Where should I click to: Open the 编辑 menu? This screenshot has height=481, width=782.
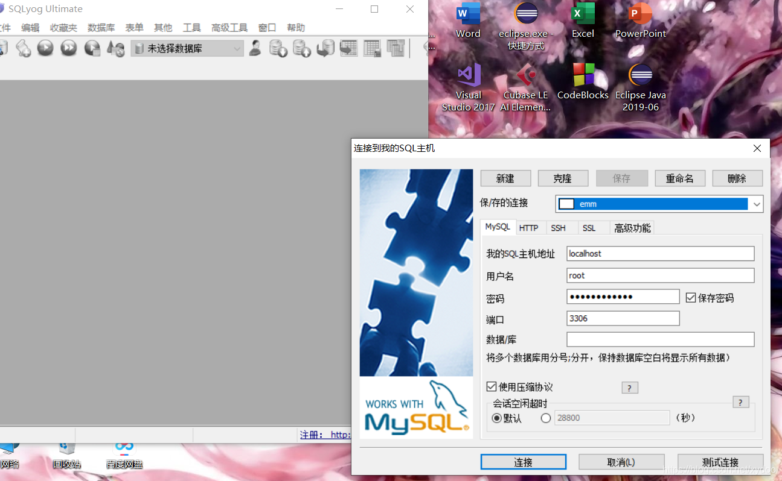(x=30, y=28)
